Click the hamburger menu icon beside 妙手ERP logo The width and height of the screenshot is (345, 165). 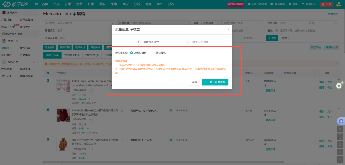pos(36,4)
